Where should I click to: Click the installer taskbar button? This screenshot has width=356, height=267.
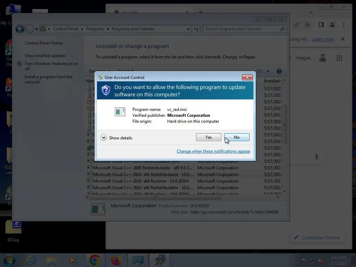(x=159, y=260)
